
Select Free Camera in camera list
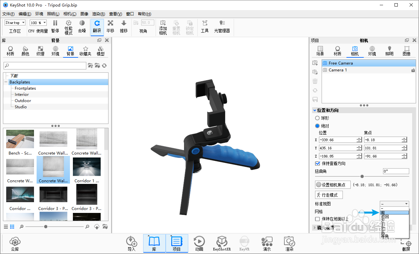369,63
